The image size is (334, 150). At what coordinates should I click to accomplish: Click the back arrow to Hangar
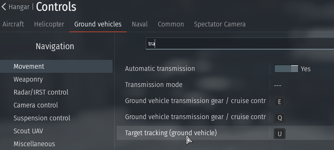point(3,7)
